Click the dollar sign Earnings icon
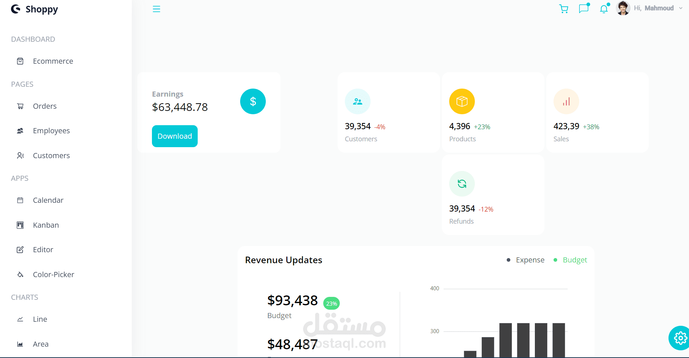Image resolution: width=689 pixels, height=358 pixels. pyautogui.click(x=253, y=101)
